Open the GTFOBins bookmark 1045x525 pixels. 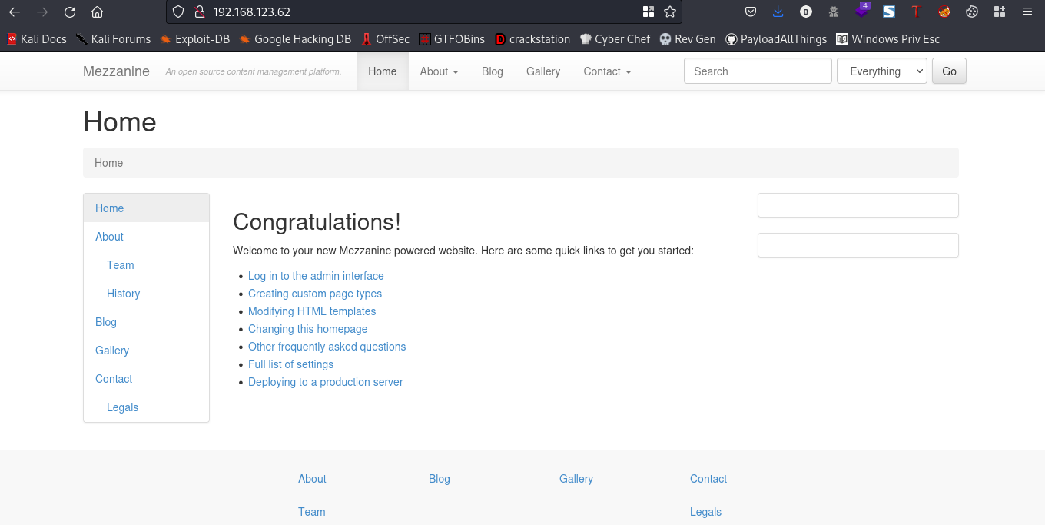[452, 38]
